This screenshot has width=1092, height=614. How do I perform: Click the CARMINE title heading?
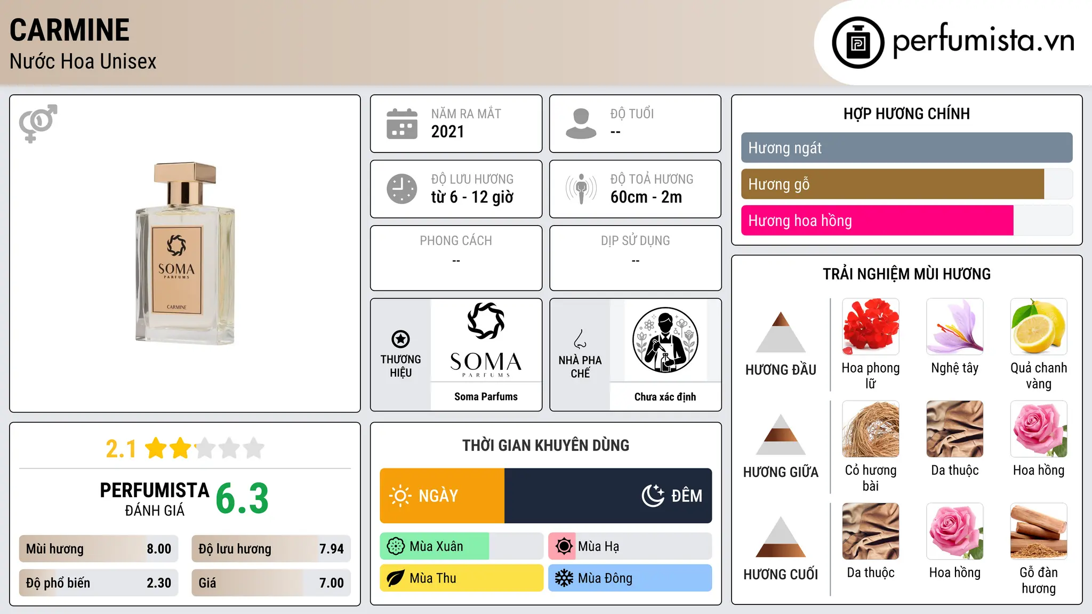pyautogui.click(x=70, y=30)
